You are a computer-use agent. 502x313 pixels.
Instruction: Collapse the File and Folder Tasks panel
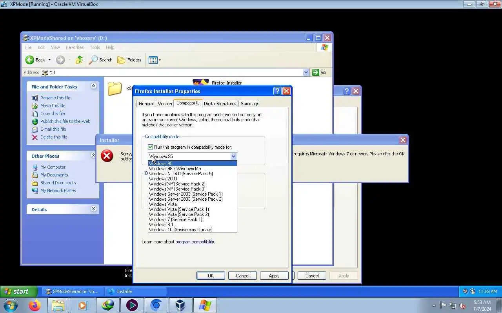(x=93, y=86)
